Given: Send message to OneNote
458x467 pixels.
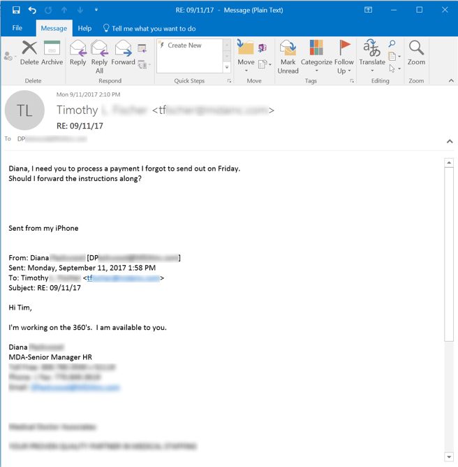Looking at the screenshot, I should 263,48.
